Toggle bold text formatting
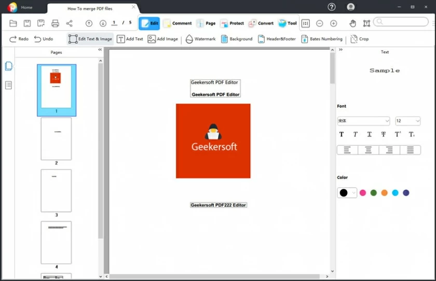Viewport: 436px width, 281px height. coord(342,134)
